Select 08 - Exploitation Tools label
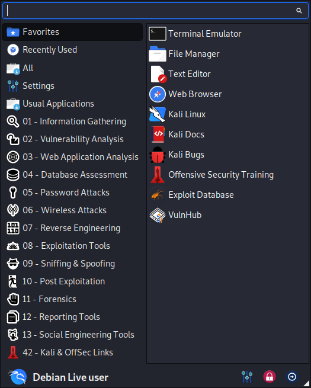 click(x=66, y=246)
